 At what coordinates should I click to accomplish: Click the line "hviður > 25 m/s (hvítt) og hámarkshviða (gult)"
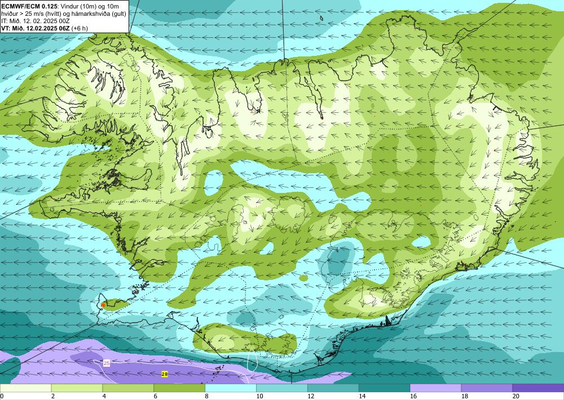click(x=64, y=13)
